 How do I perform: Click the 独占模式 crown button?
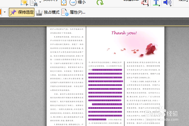[47, 12]
